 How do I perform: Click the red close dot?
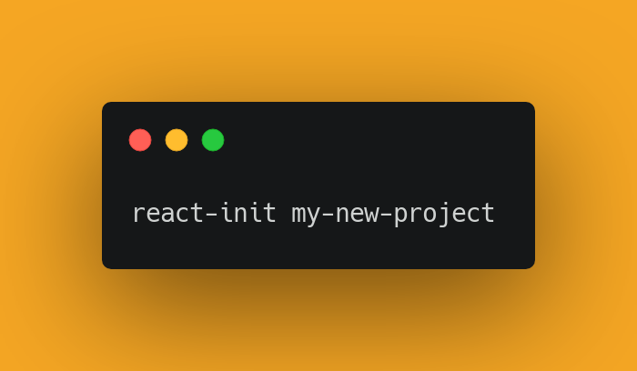(x=140, y=140)
